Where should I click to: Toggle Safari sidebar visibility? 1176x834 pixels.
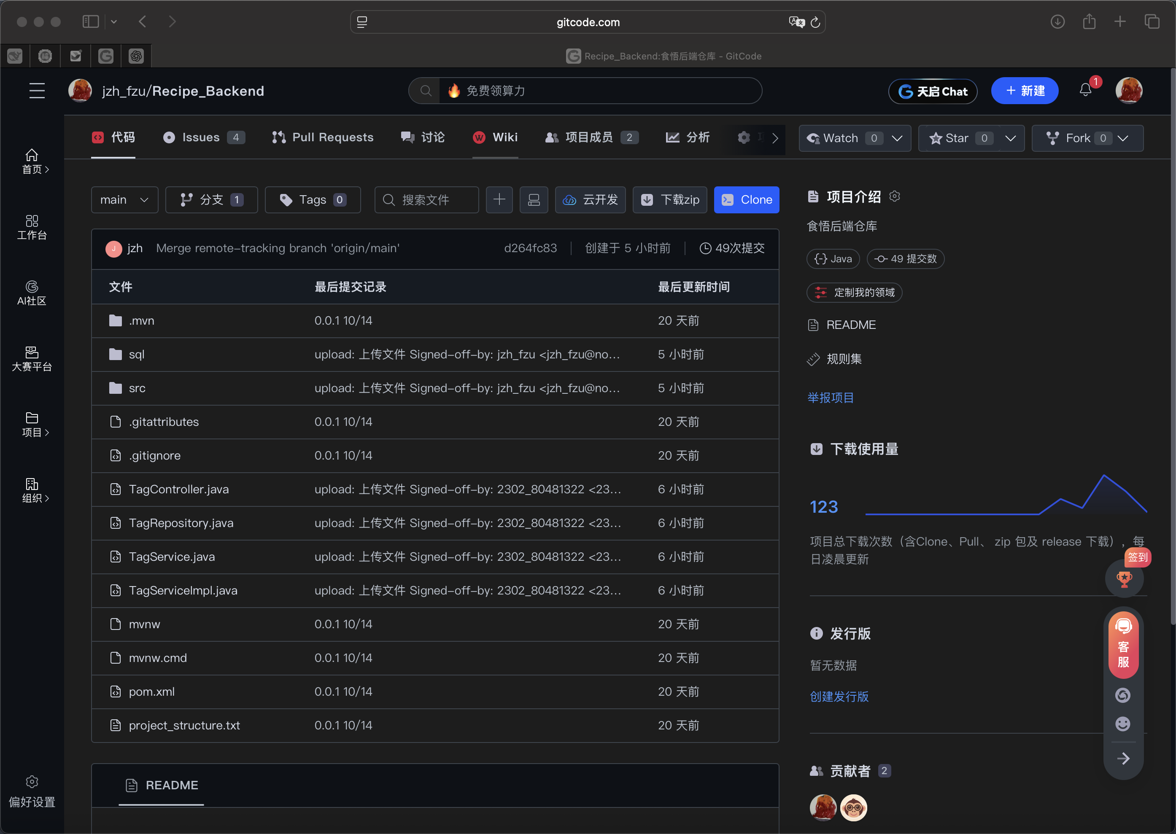[90, 22]
